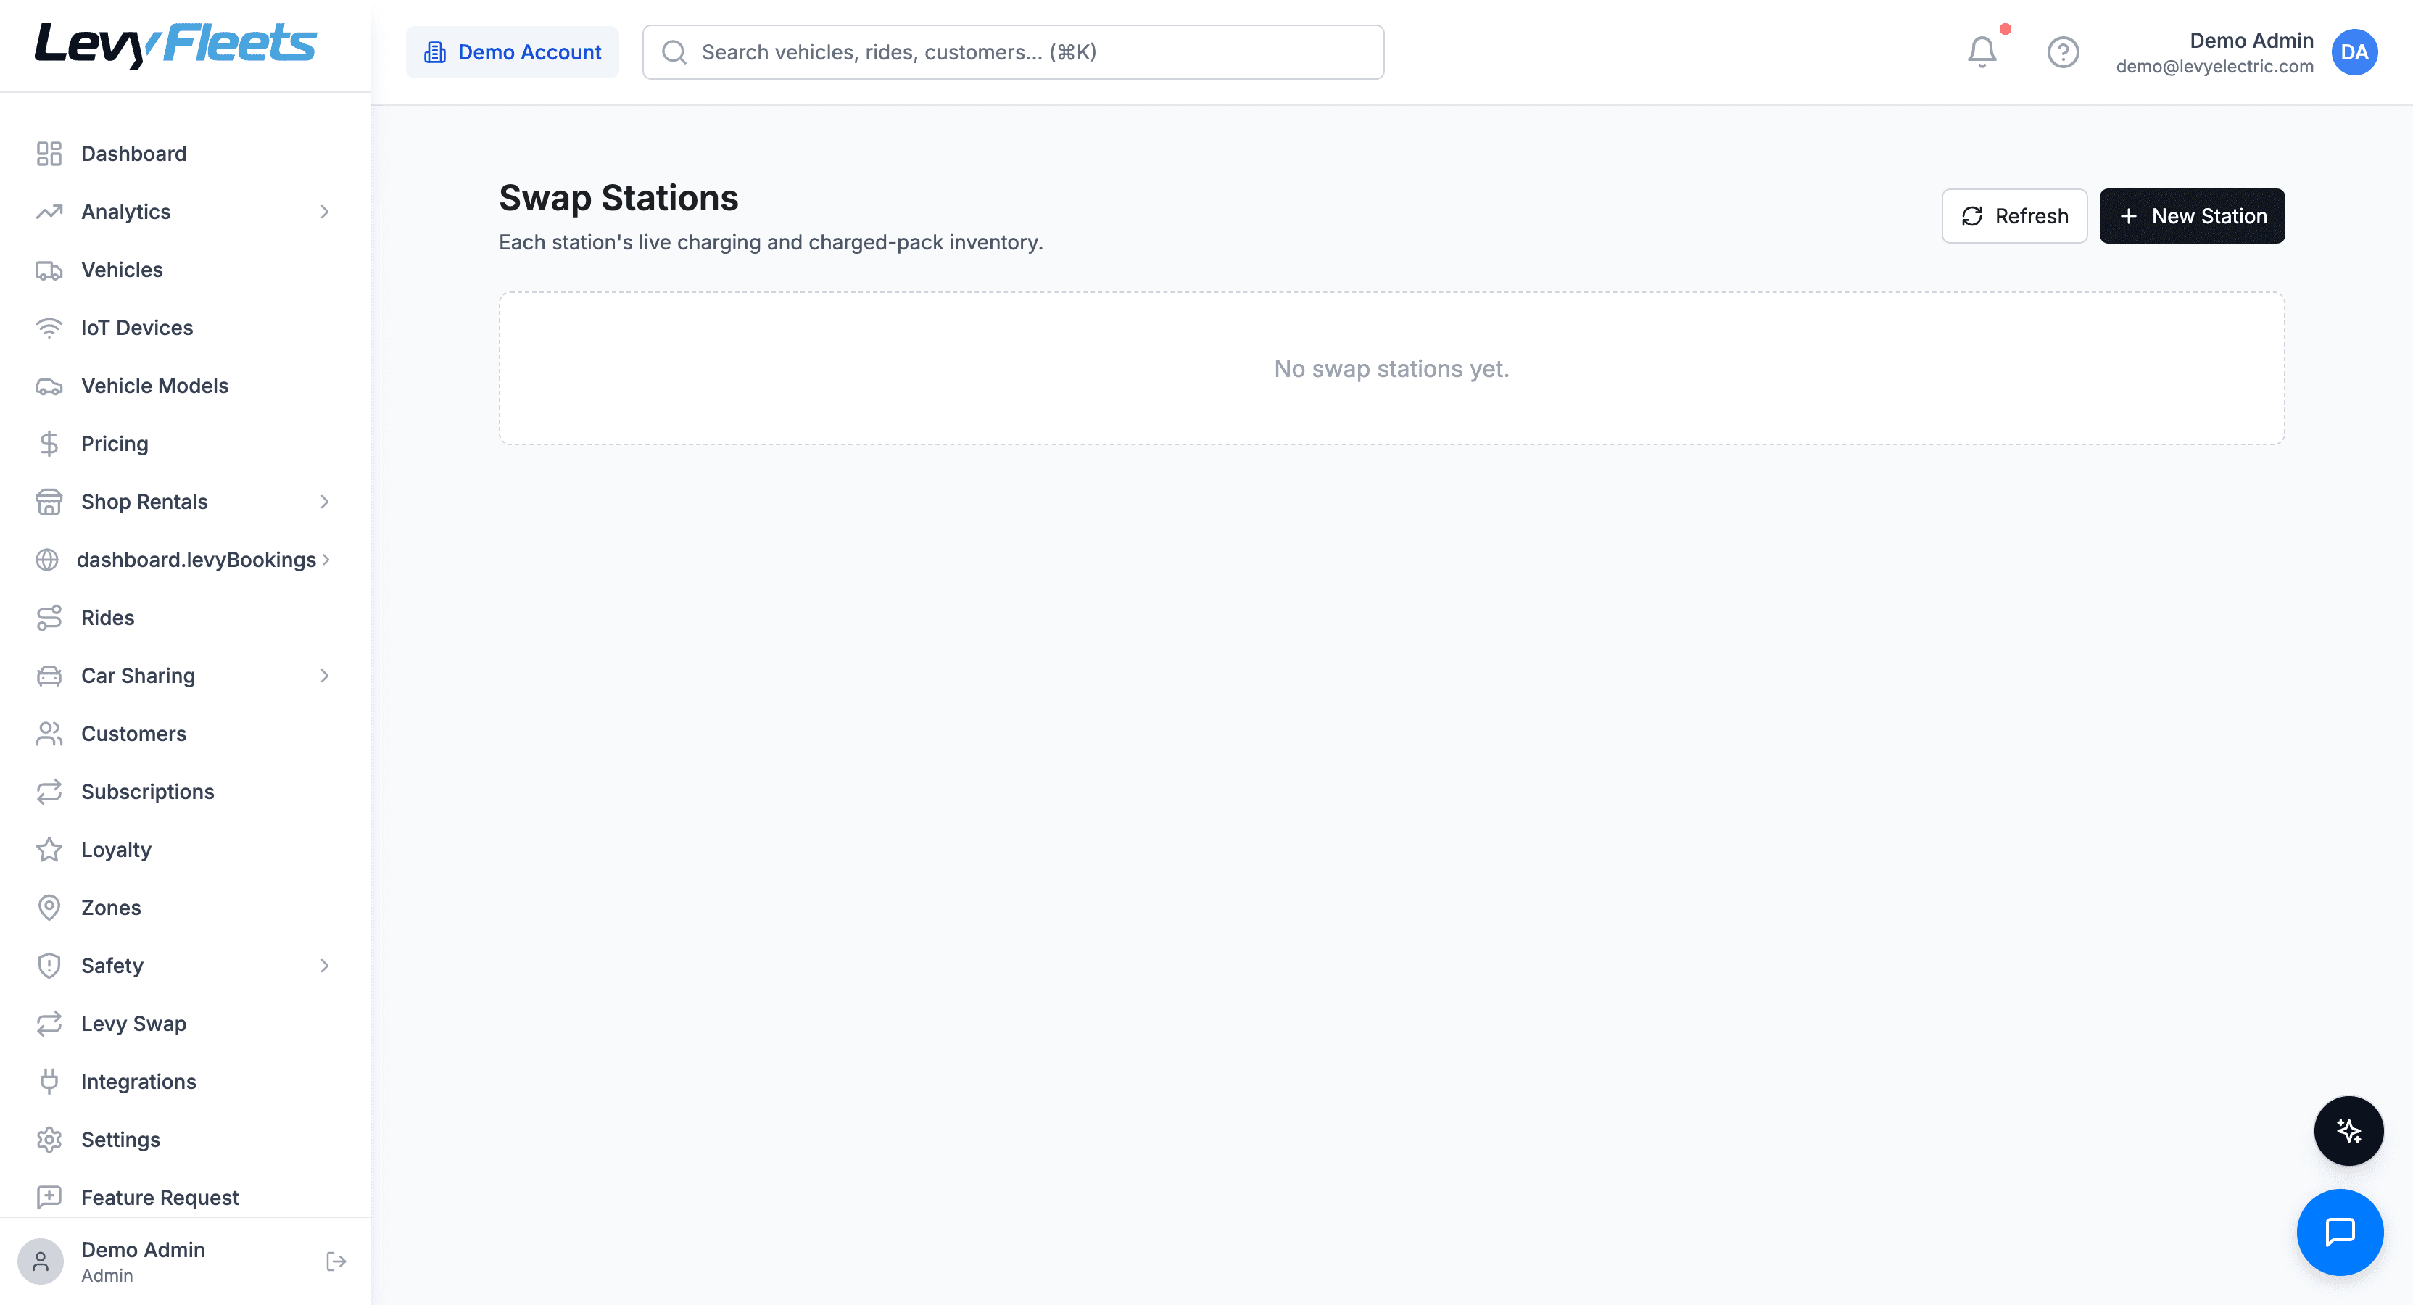The height and width of the screenshot is (1305, 2413).
Task: Open the Pricing page
Action: [185, 444]
